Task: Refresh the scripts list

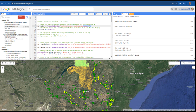Action: (27, 17)
